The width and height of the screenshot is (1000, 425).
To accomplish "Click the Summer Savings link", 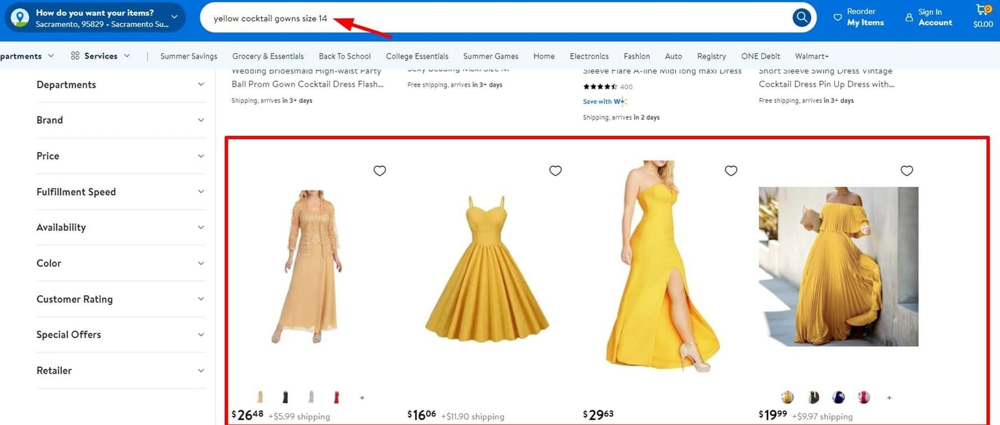I will point(188,56).
